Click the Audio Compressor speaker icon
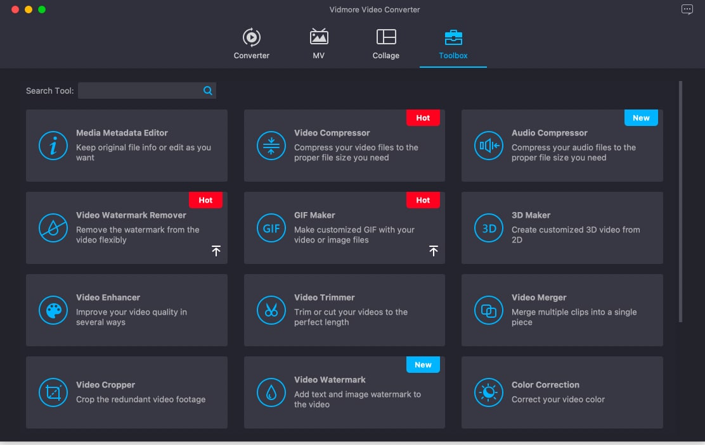The height and width of the screenshot is (445, 705). 489,146
